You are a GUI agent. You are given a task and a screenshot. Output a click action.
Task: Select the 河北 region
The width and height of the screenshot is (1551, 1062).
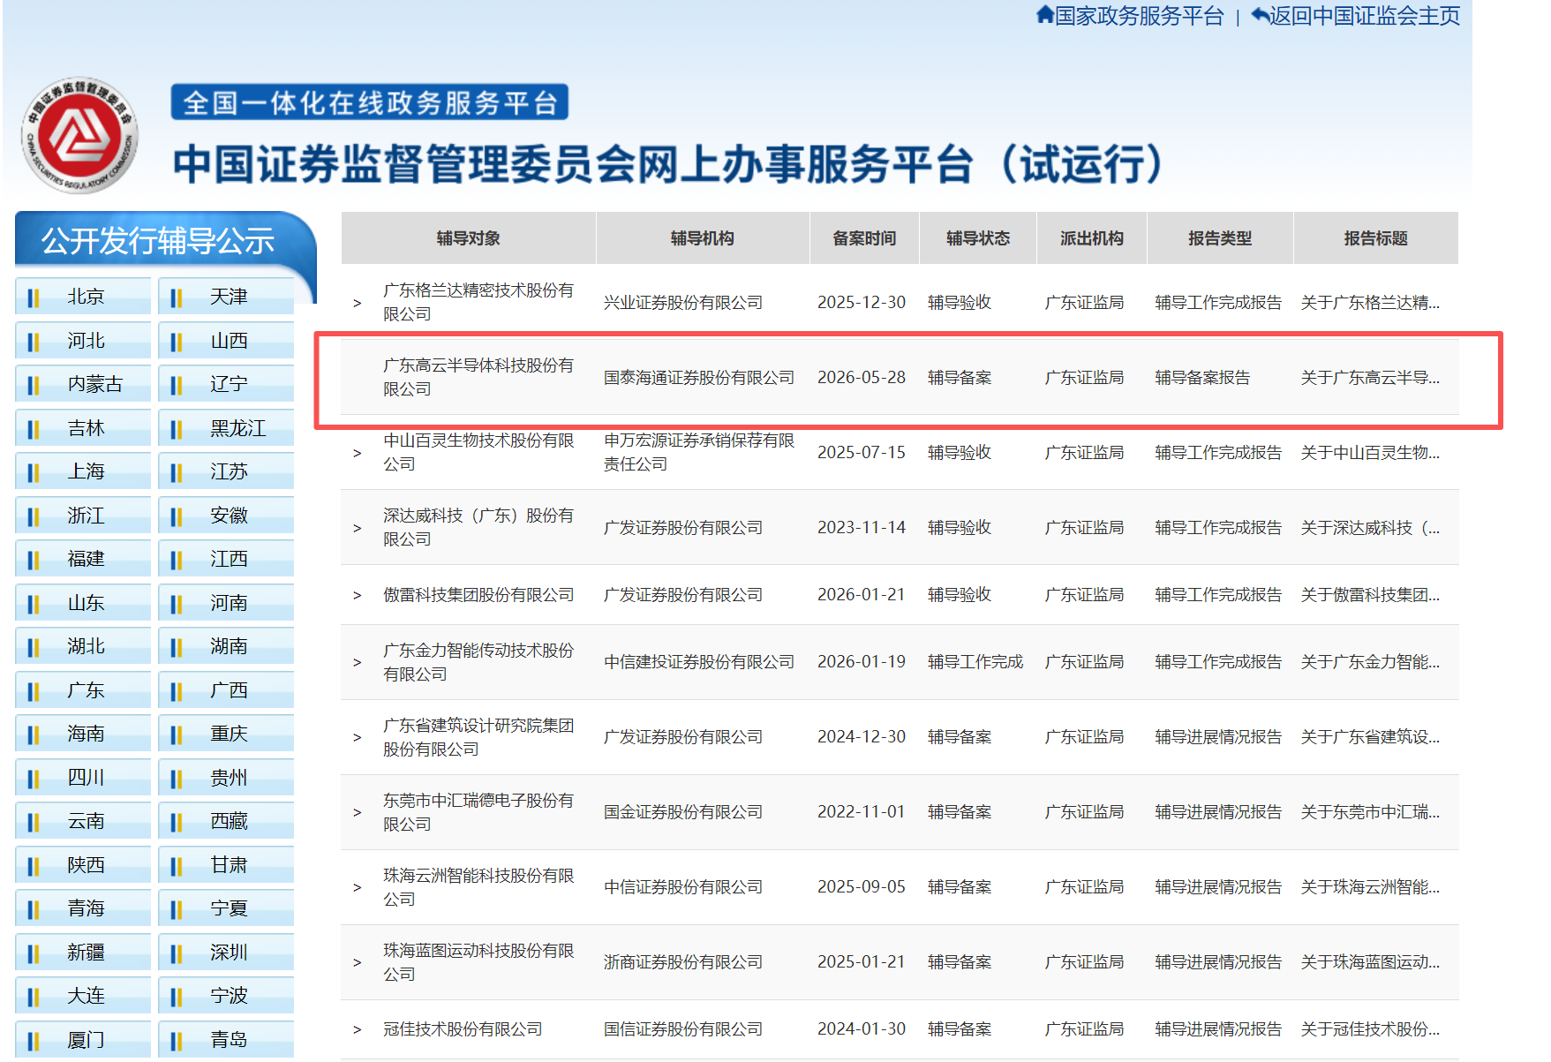pyautogui.click(x=83, y=341)
